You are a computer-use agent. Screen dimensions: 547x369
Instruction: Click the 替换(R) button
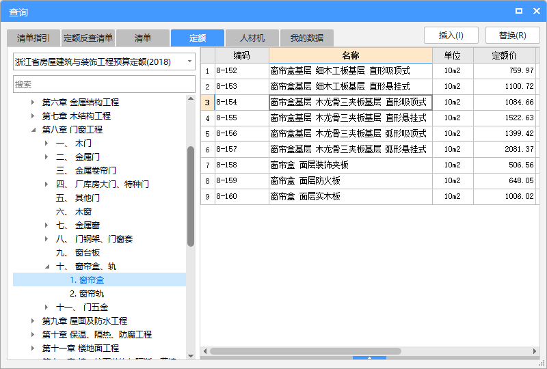(x=512, y=36)
